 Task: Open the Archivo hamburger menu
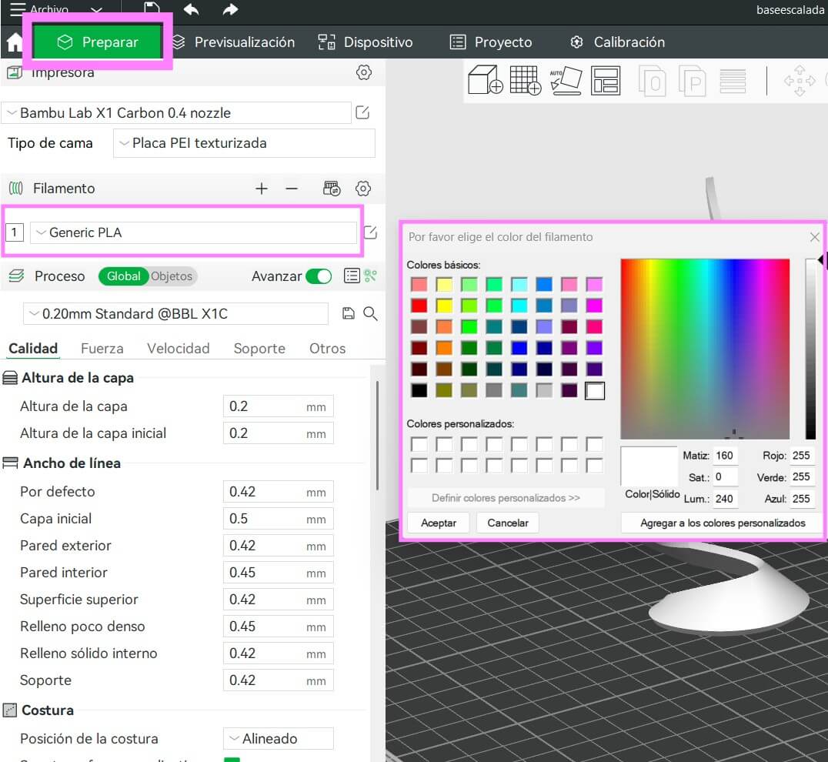[18, 9]
